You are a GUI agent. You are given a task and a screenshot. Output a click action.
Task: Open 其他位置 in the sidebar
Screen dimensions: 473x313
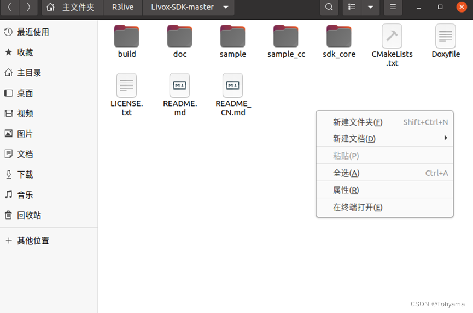[x=49, y=240]
